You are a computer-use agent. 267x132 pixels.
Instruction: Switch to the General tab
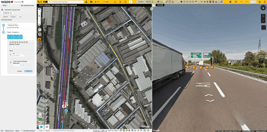6,17
